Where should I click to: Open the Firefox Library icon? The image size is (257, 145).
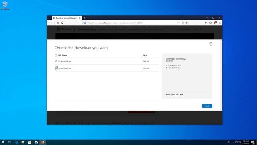coord(206,23)
